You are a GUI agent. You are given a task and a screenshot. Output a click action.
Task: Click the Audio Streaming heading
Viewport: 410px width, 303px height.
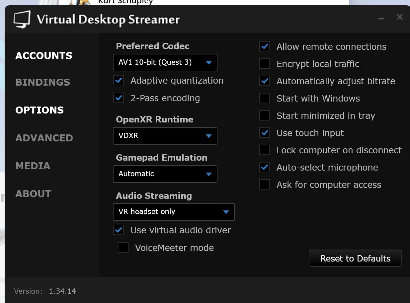pyautogui.click(x=154, y=196)
